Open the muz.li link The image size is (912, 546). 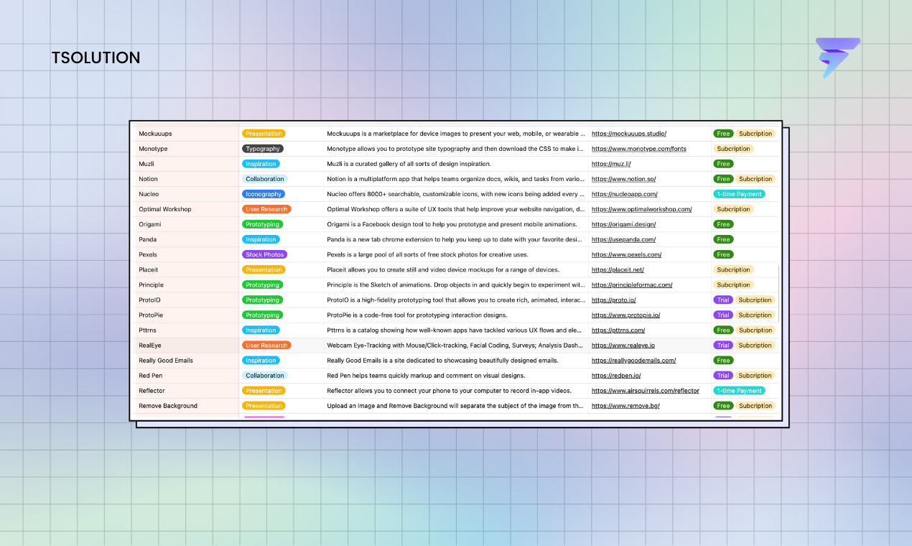(x=611, y=164)
